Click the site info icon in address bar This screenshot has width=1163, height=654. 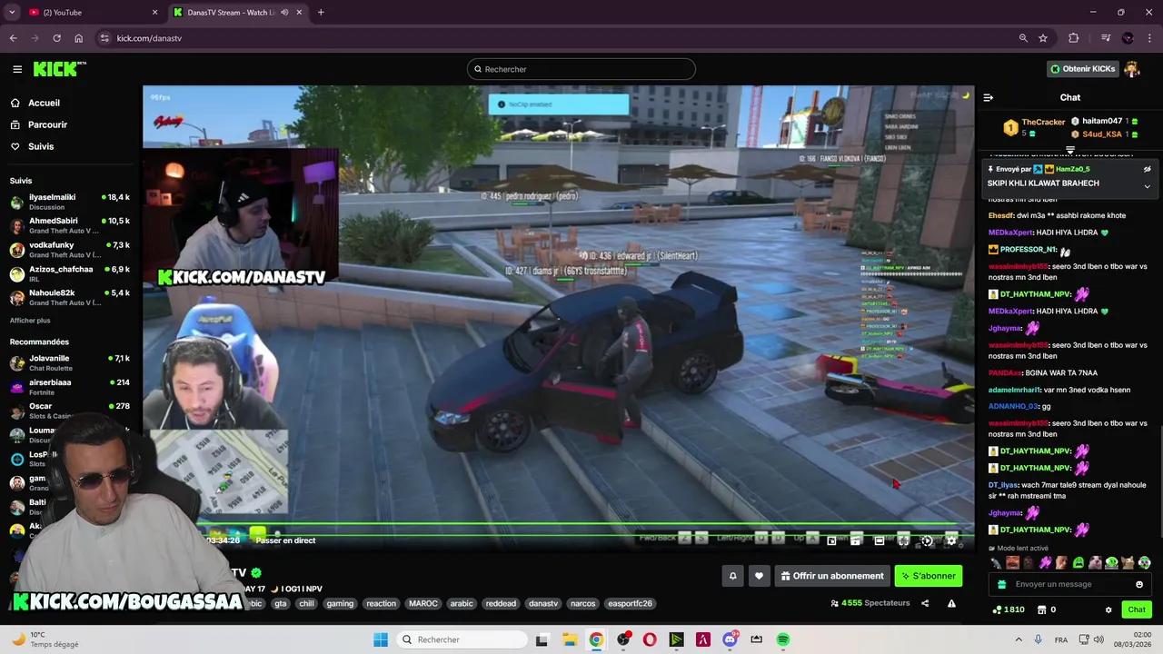pos(104,38)
